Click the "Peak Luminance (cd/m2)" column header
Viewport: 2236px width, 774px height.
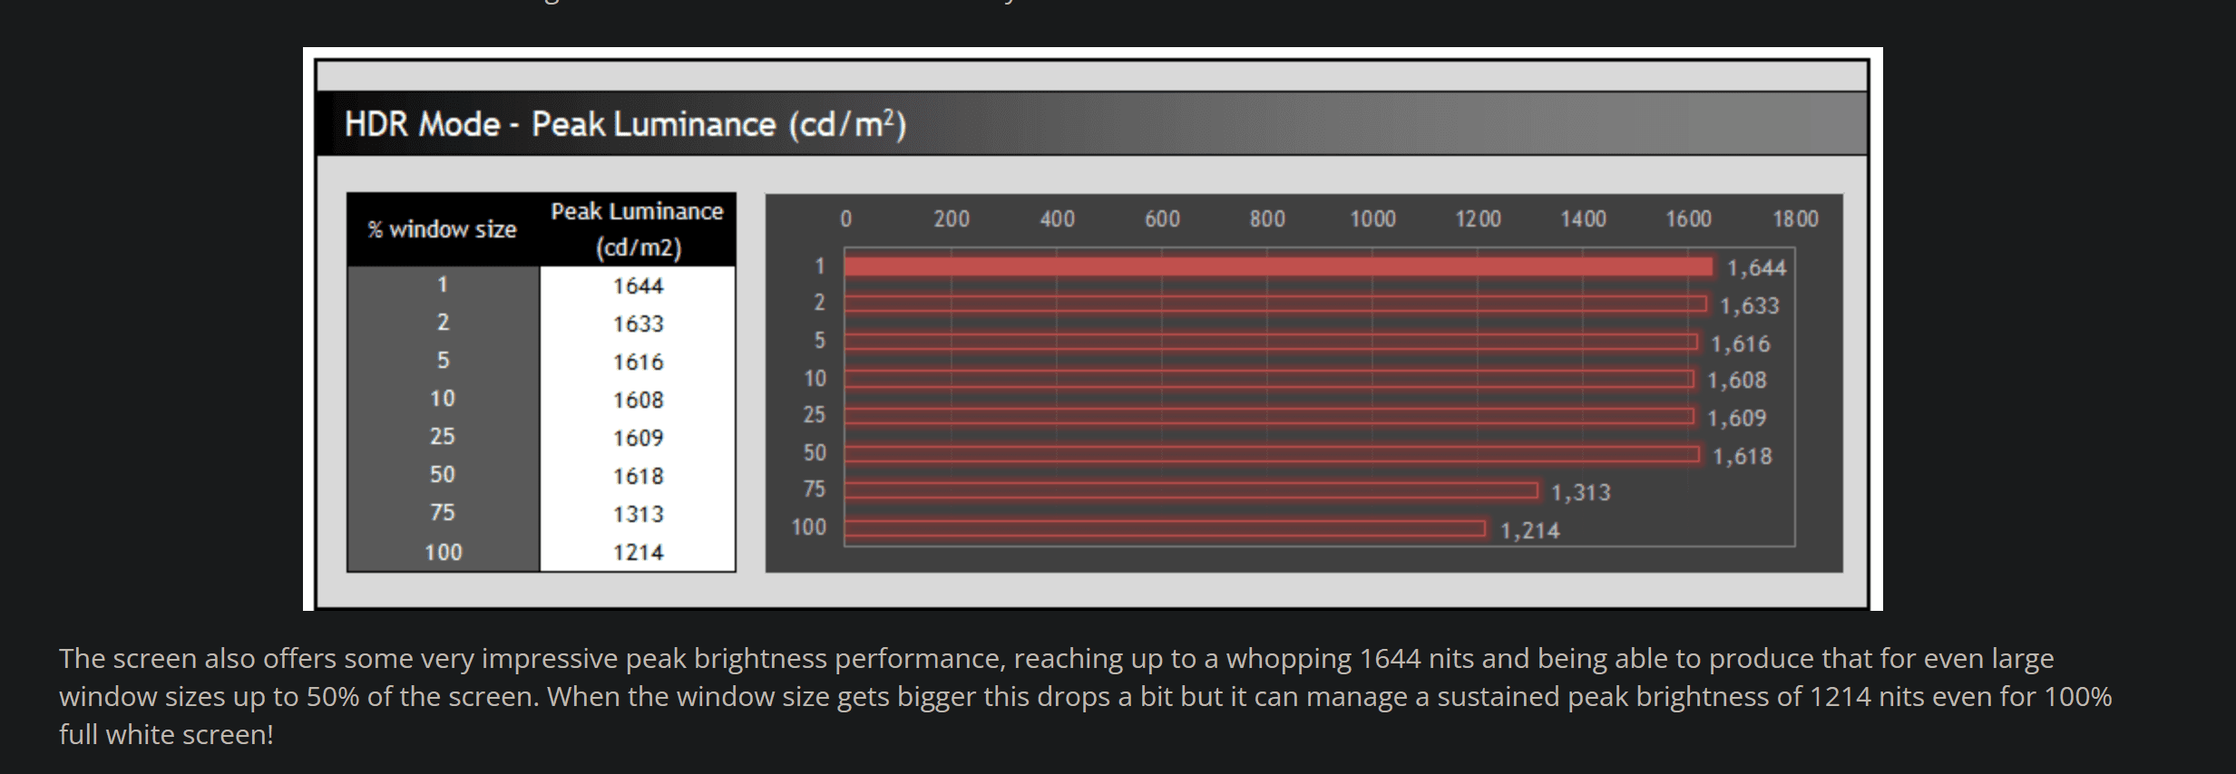637,229
